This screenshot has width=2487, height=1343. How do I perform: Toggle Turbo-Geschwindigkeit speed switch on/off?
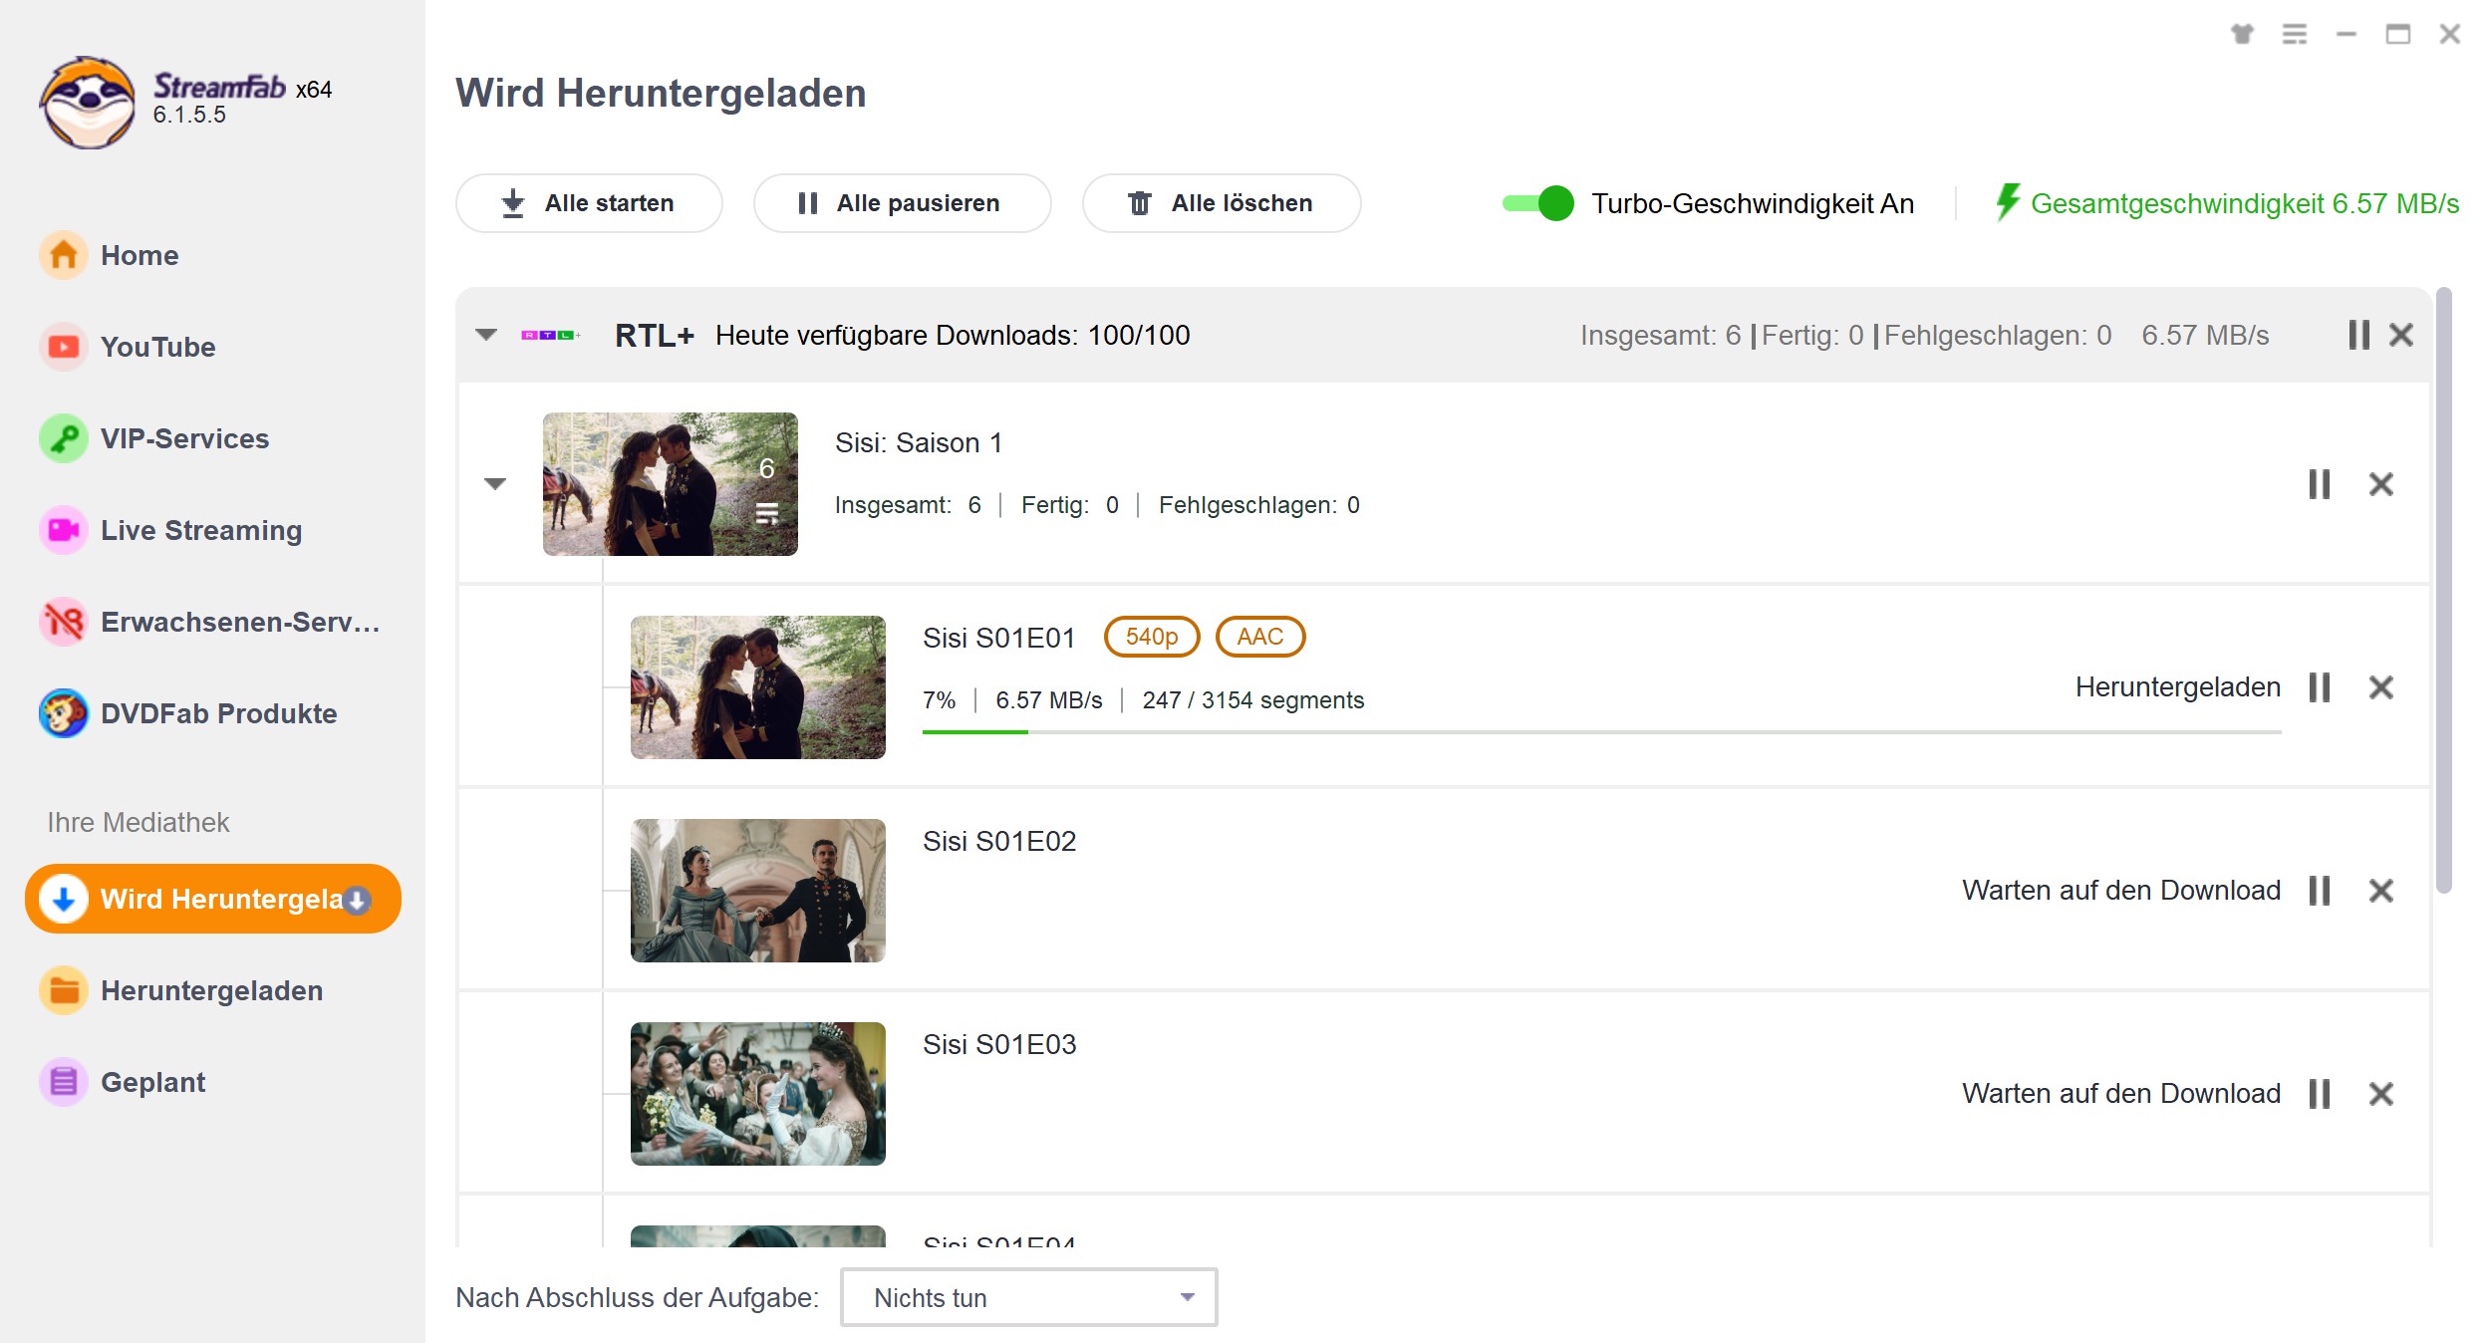pos(1537,202)
